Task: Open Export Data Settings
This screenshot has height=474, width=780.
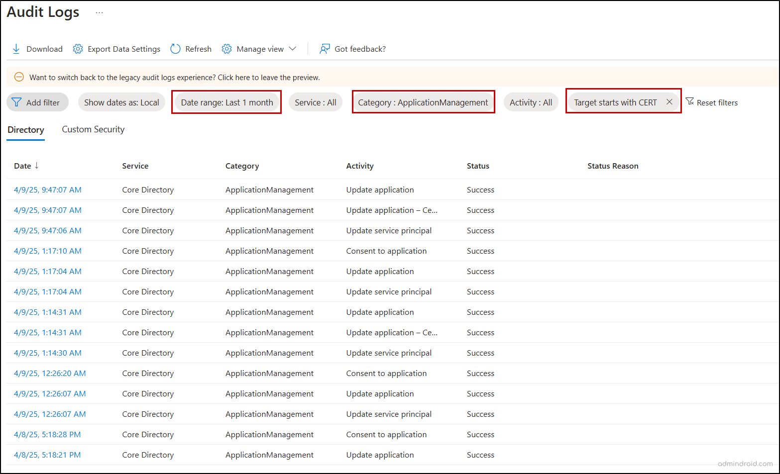Action: pyautogui.click(x=78, y=49)
